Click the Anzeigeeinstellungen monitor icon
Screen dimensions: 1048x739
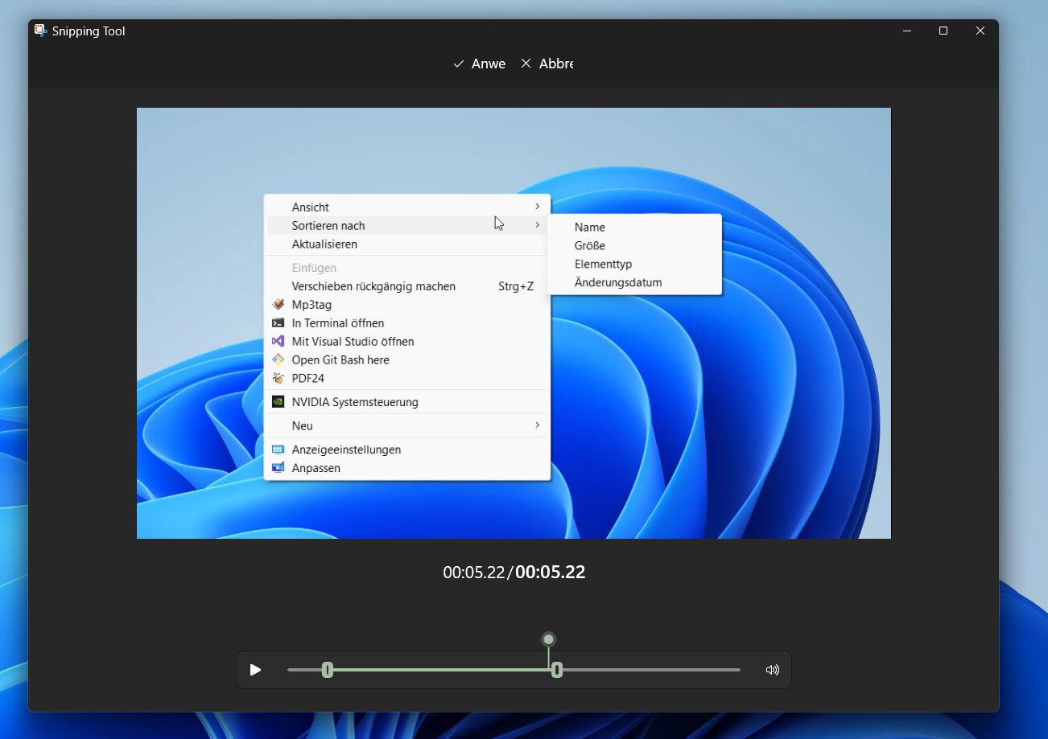(x=279, y=450)
